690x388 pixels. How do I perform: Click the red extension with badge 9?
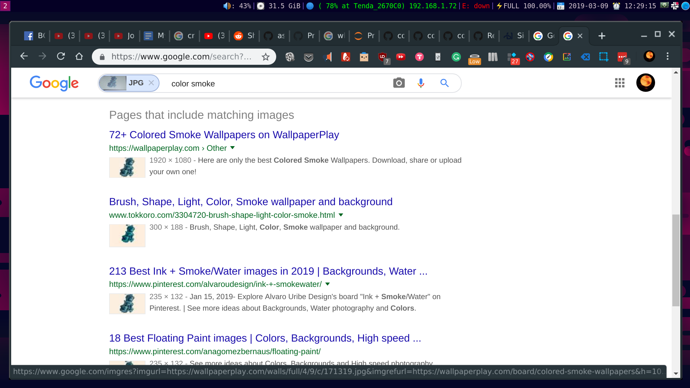pyautogui.click(x=623, y=58)
